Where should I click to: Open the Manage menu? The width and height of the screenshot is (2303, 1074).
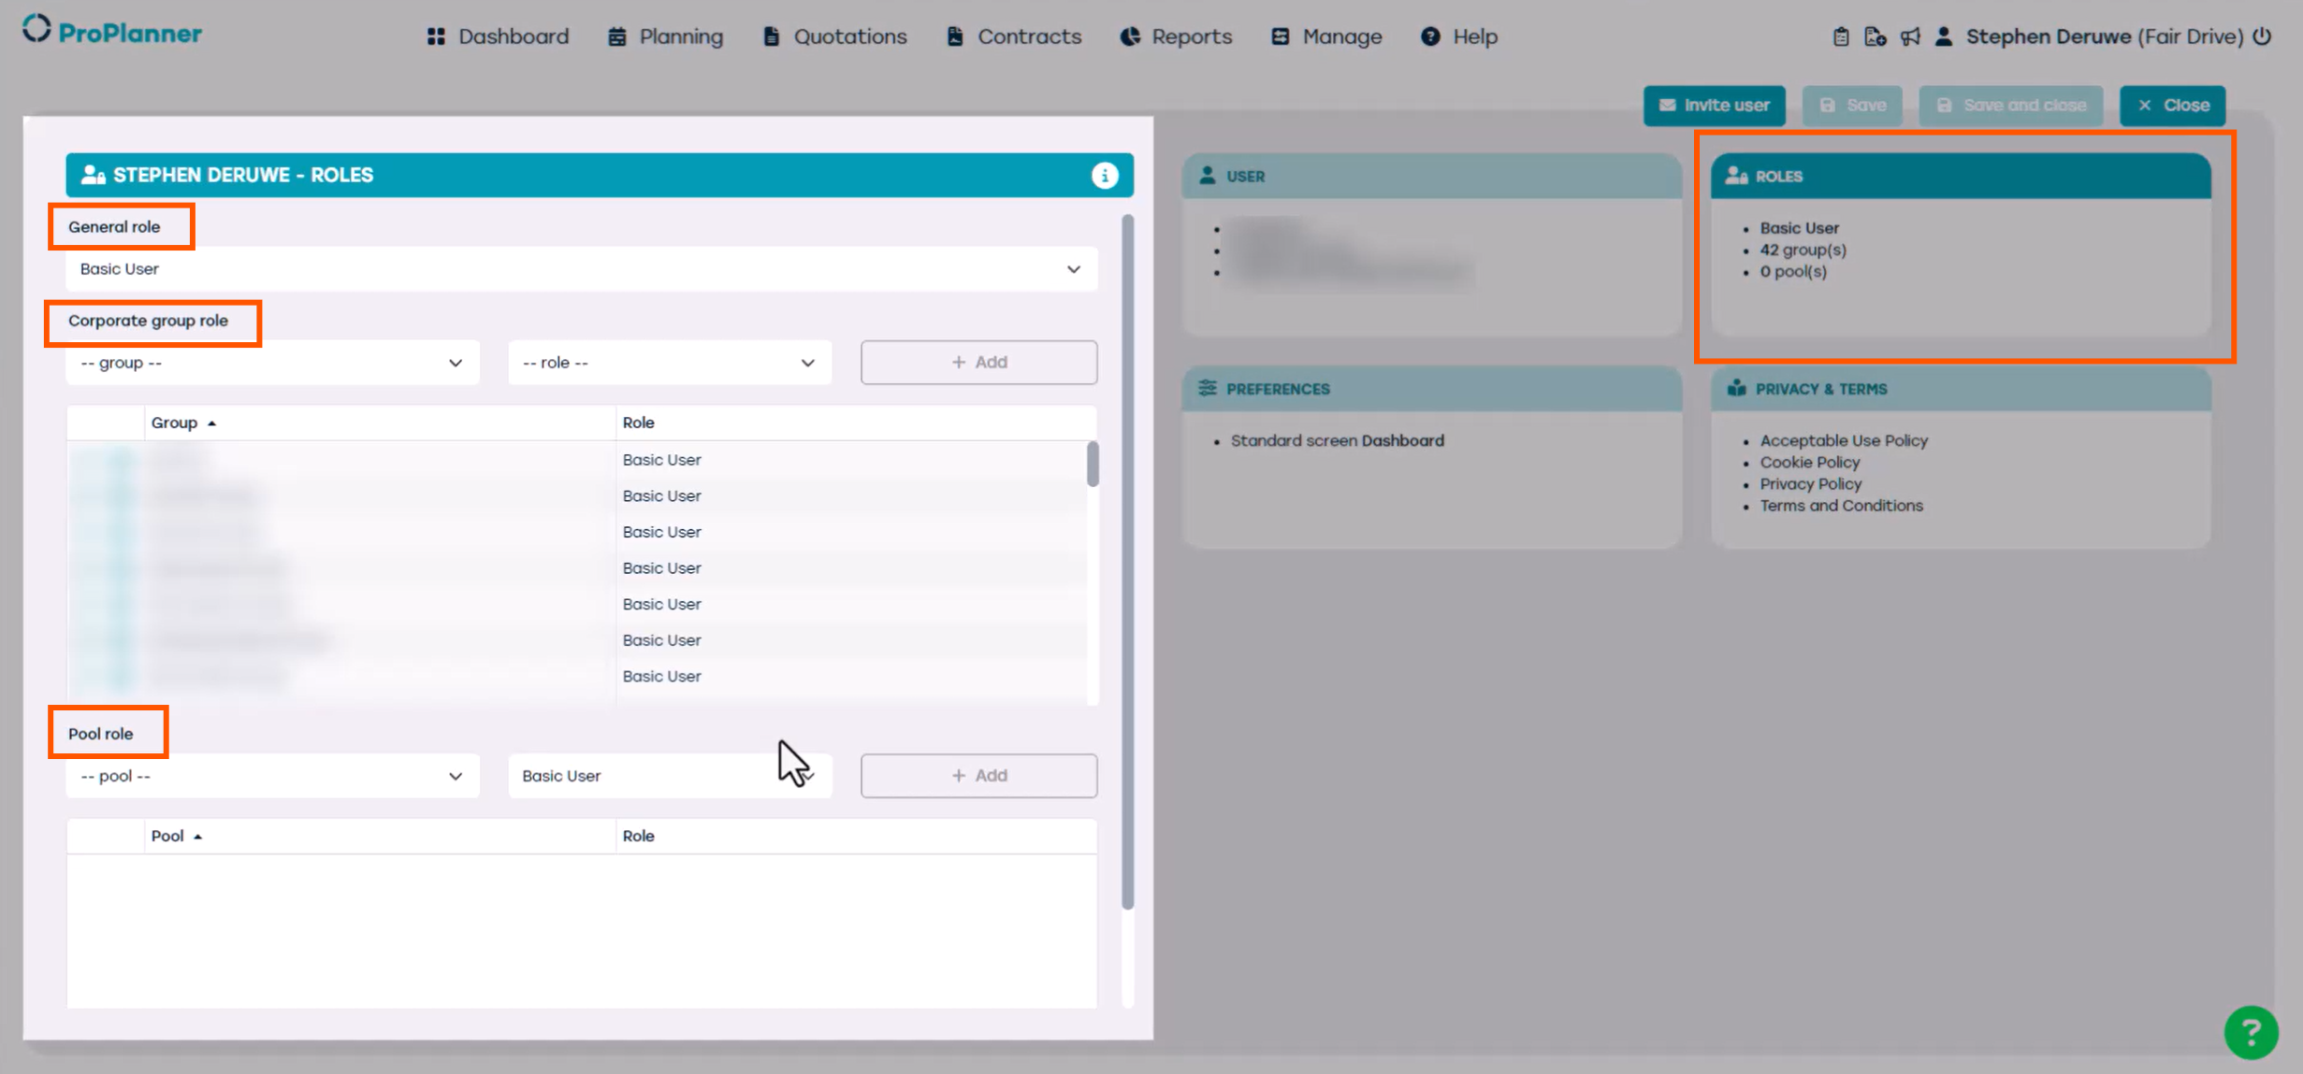[x=1326, y=36]
